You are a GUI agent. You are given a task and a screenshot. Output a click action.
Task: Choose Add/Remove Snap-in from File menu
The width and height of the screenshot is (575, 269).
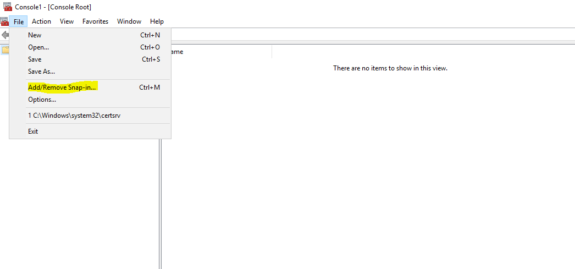[x=62, y=87]
